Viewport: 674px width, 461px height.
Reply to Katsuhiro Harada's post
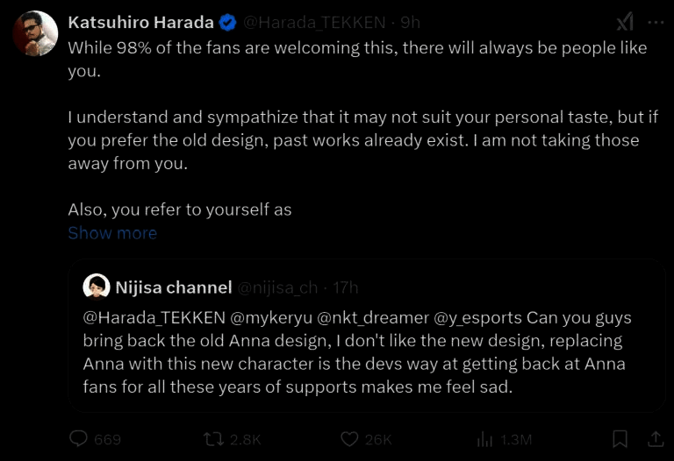click(x=79, y=439)
